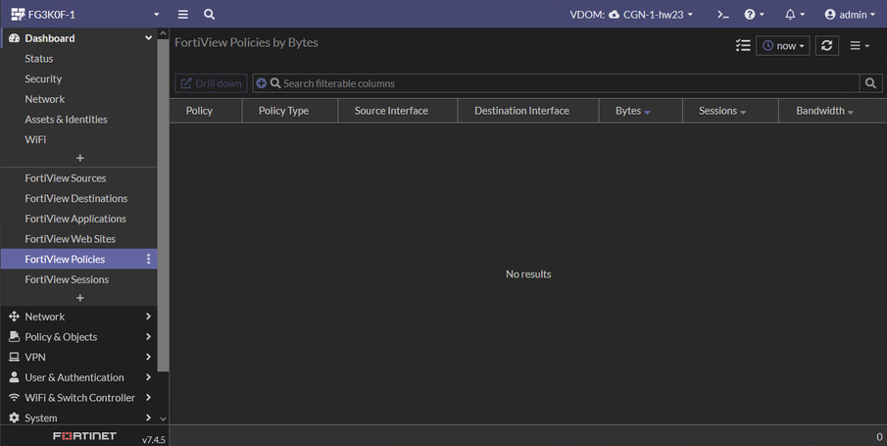Click sidebar scrollbar down arrow
Screen dimensions: 887x446
click(163, 419)
